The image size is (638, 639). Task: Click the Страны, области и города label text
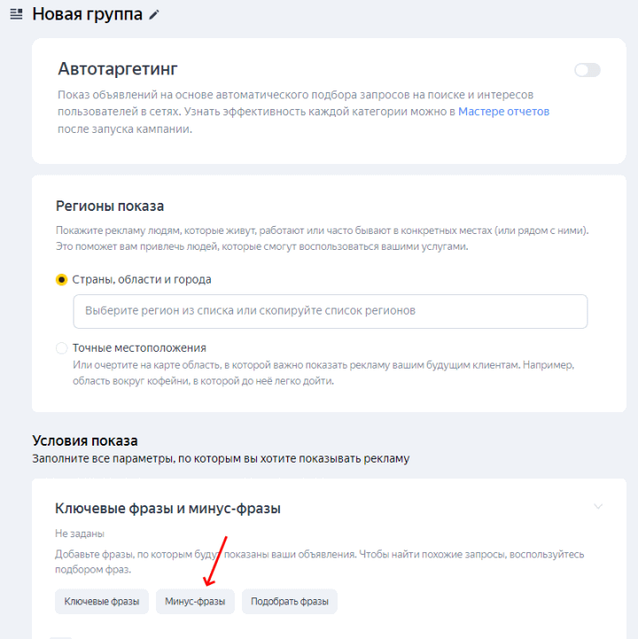(x=142, y=279)
